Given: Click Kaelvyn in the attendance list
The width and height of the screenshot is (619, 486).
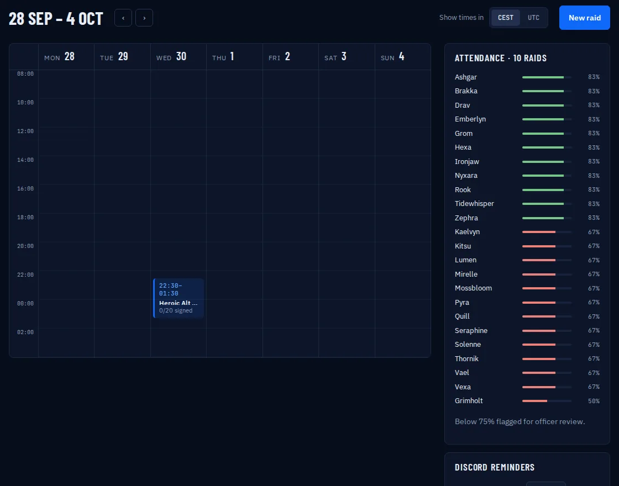Looking at the screenshot, I should [x=467, y=232].
